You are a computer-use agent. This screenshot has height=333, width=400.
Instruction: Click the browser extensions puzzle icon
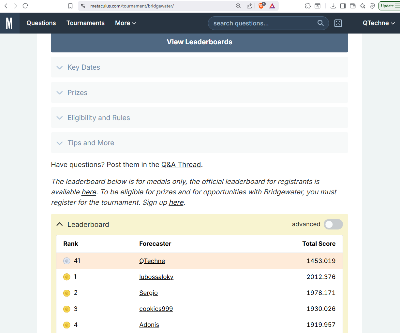(x=308, y=6)
